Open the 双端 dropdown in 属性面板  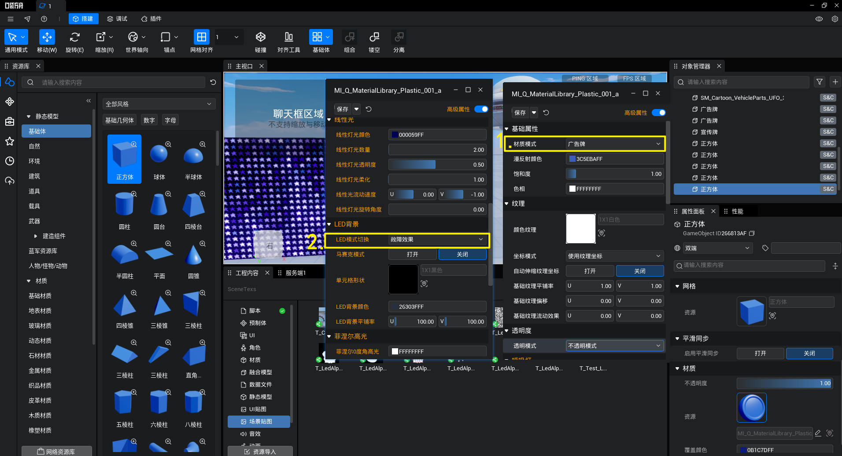pyautogui.click(x=717, y=248)
